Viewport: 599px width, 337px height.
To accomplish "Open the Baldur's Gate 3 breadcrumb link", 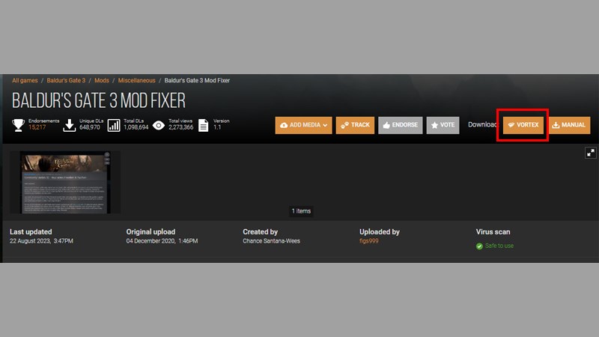I will pos(67,79).
